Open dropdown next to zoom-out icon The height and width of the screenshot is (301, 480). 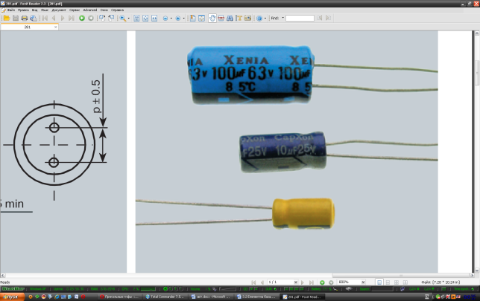point(171,19)
